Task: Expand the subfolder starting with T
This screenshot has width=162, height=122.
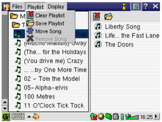Action: click(x=16, y=25)
